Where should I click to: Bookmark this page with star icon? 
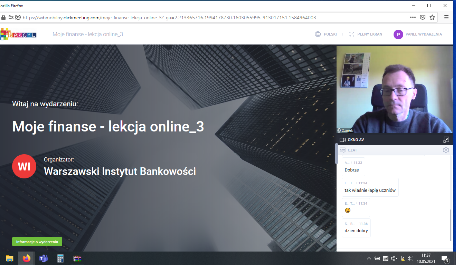(432, 17)
